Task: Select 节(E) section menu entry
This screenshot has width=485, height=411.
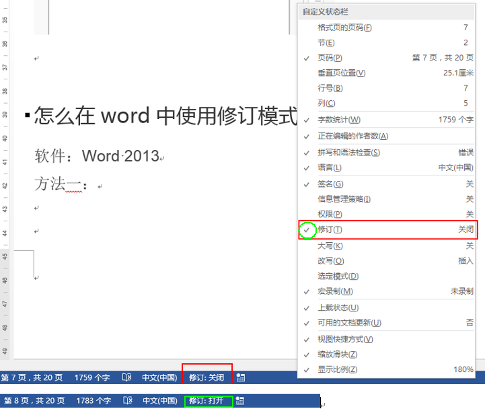Action: [x=387, y=42]
